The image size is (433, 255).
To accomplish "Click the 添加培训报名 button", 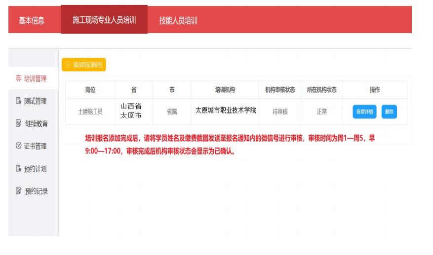I will point(83,65).
